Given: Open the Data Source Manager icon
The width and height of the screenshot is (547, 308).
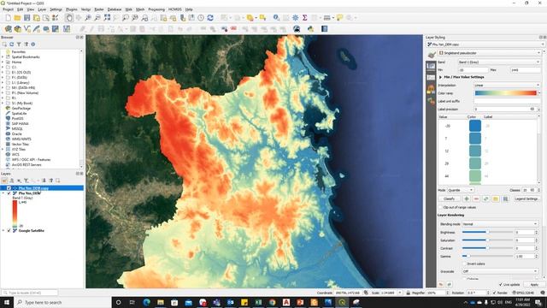Looking at the screenshot, I should click(8, 29).
